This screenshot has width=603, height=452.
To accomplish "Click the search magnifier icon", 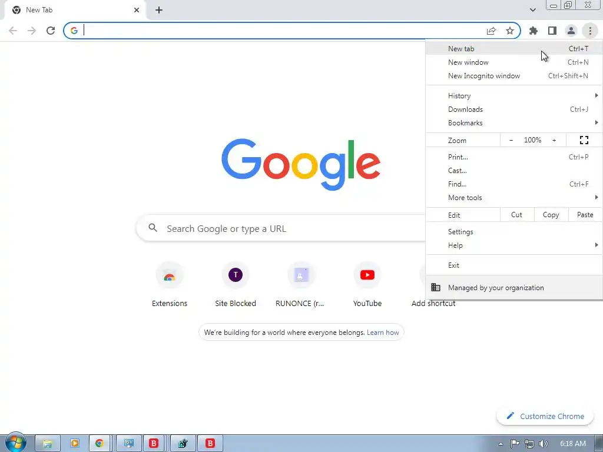I will pyautogui.click(x=153, y=228).
